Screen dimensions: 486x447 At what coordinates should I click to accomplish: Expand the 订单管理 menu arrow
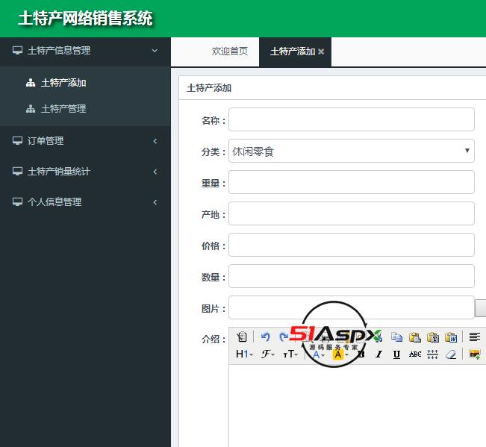point(155,141)
